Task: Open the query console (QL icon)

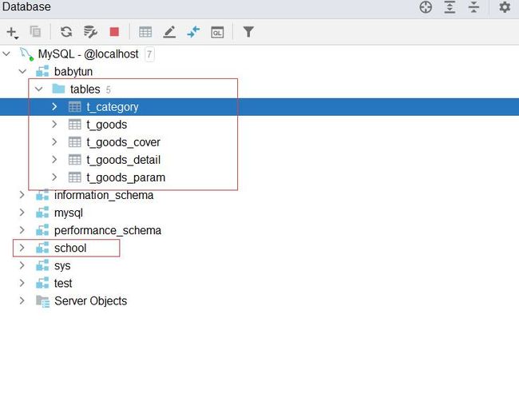Action: 217,32
